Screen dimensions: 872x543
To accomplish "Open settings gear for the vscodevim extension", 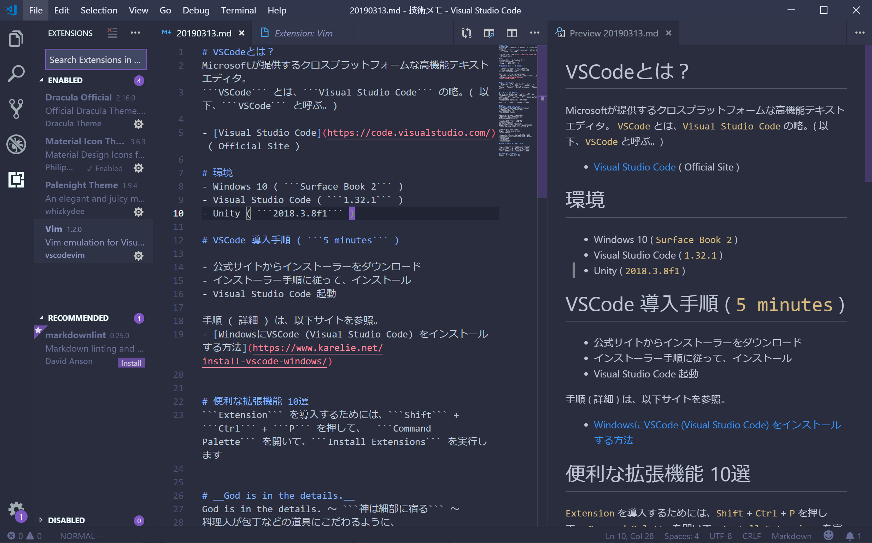I will pos(139,256).
